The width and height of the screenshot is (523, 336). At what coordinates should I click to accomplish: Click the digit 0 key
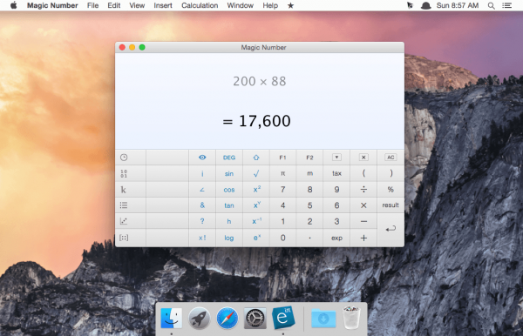(282, 238)
